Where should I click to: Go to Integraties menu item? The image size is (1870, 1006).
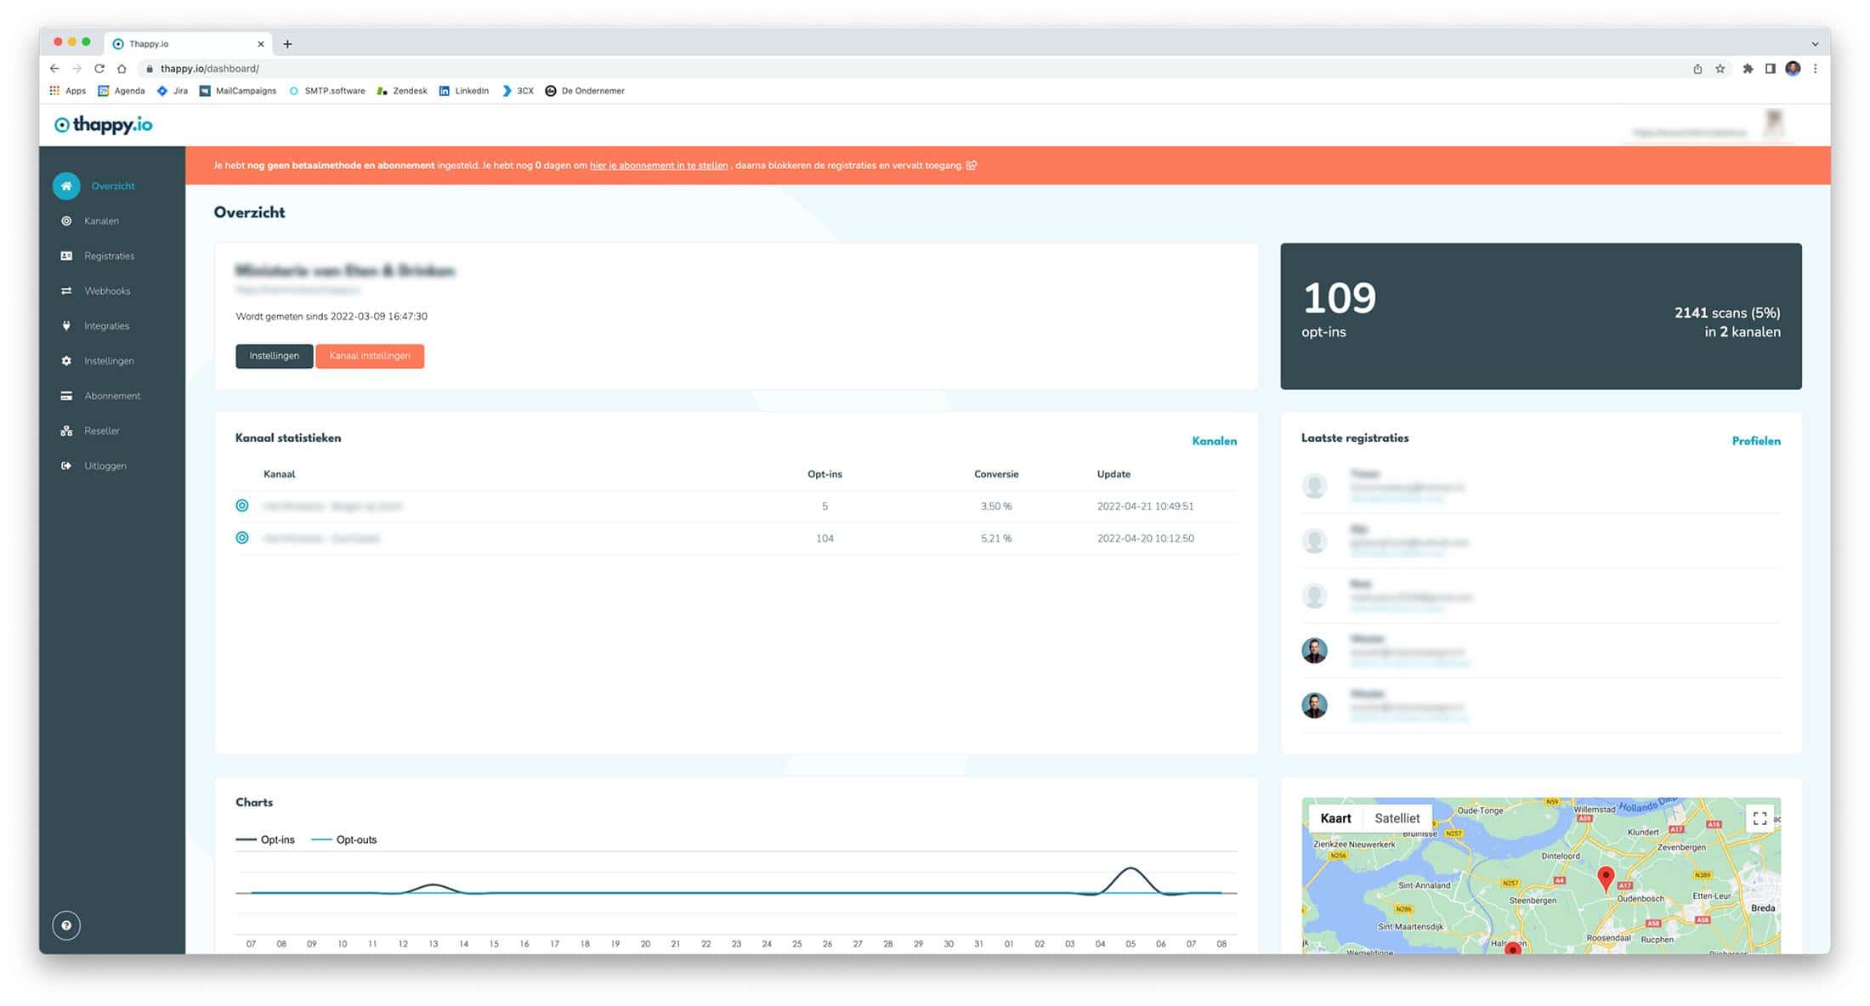(106, 325)
